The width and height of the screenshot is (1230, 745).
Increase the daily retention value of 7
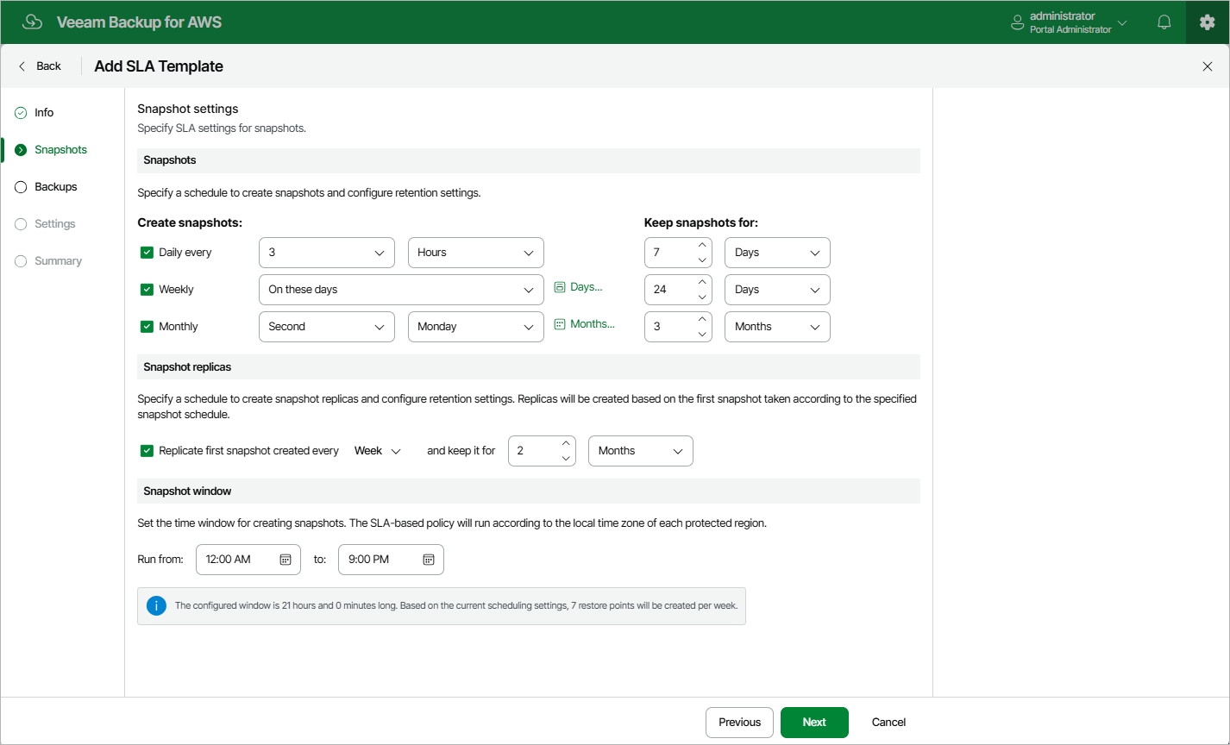[x=702, y=245]
